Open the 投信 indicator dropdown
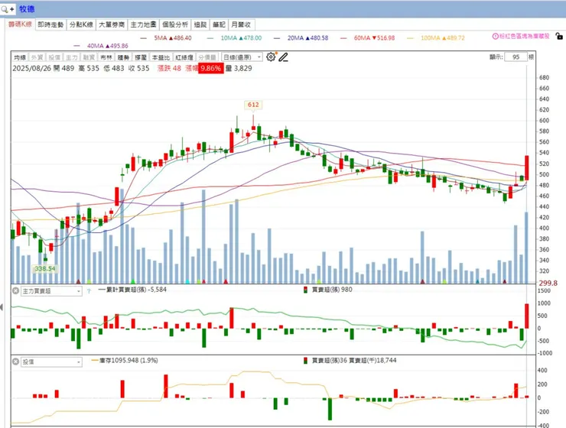 [x=51, y=362]
